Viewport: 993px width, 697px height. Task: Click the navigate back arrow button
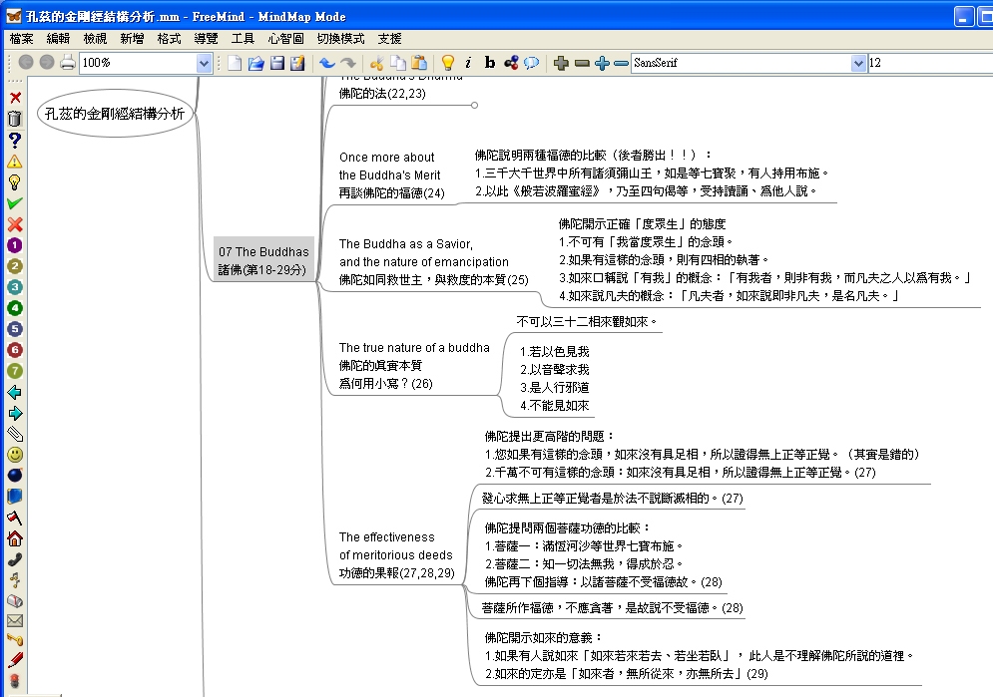tap(26, 62)
